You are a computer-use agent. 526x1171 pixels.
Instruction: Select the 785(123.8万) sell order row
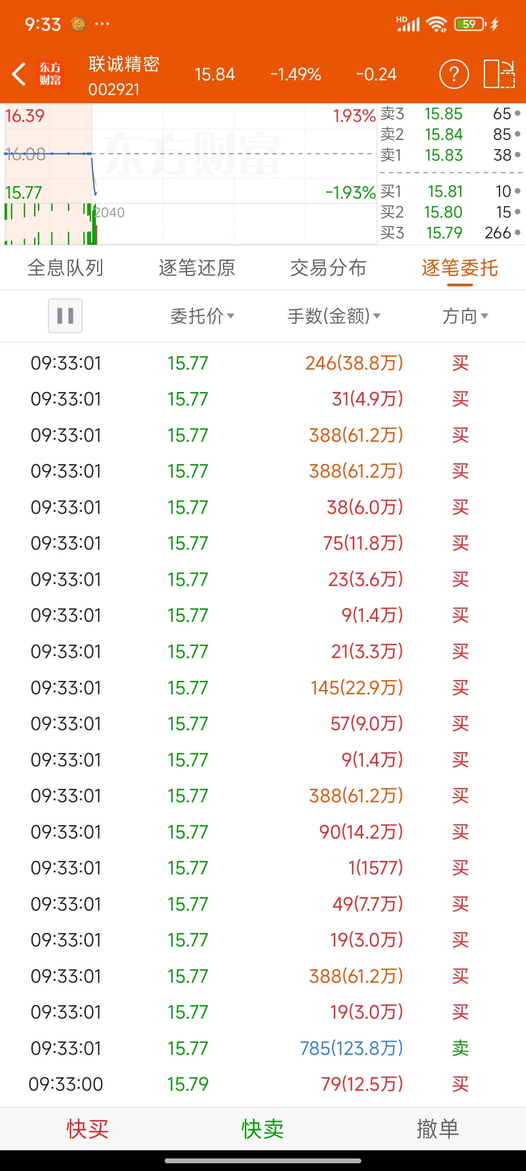[263, 1048]
